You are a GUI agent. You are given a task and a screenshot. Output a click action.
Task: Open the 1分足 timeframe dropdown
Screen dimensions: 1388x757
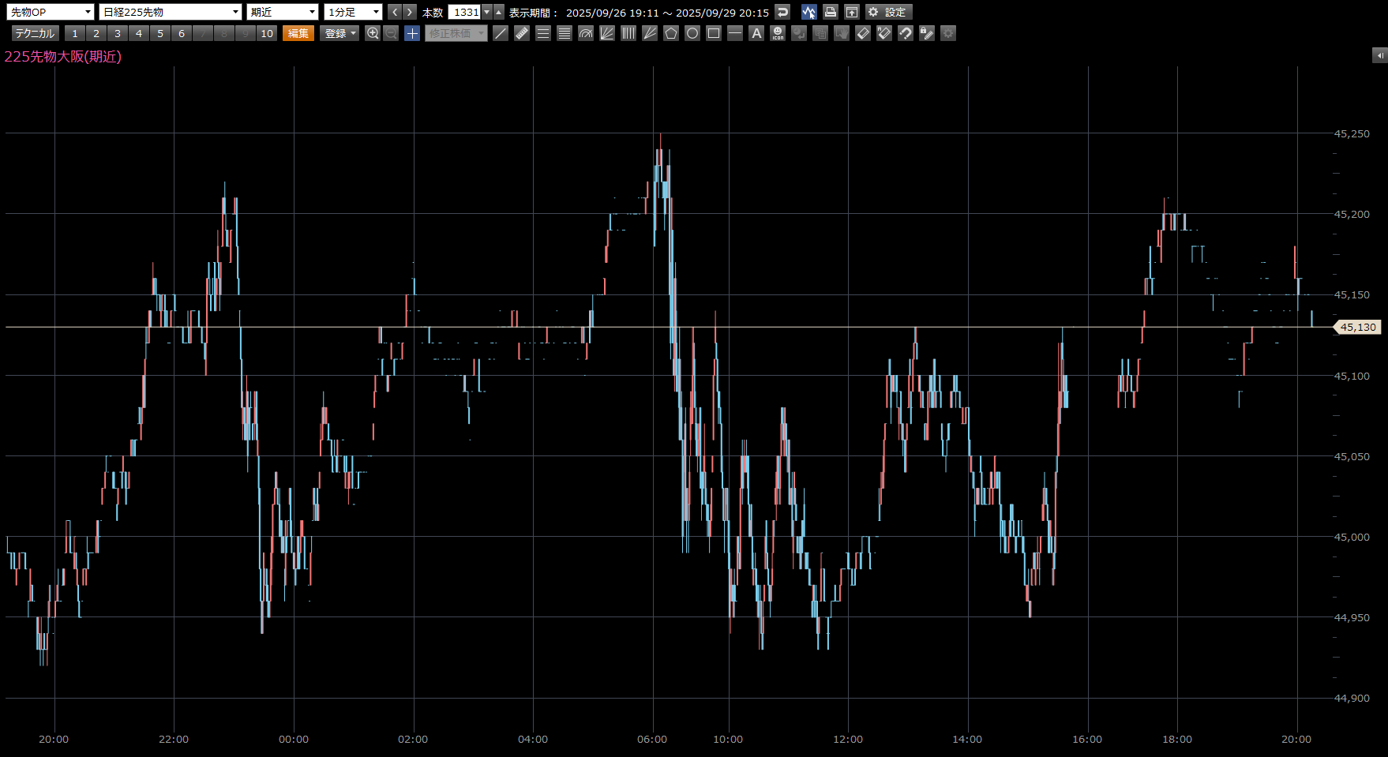pyautogui.click(x=353, y=12)
